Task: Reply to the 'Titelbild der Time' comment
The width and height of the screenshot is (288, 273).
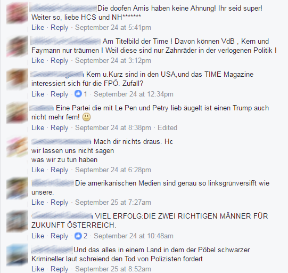Action: (59, 61)
